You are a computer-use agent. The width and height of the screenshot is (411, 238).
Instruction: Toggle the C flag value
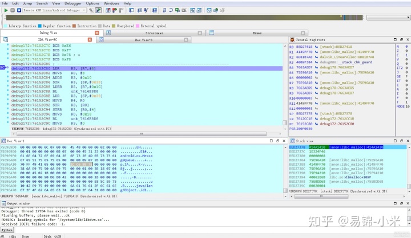click(x=406, y=55)
